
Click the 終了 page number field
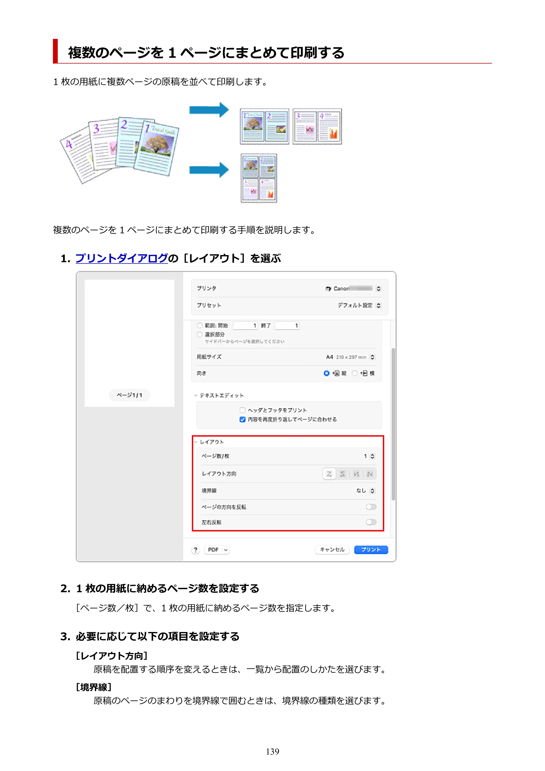[x=287, y=325]
